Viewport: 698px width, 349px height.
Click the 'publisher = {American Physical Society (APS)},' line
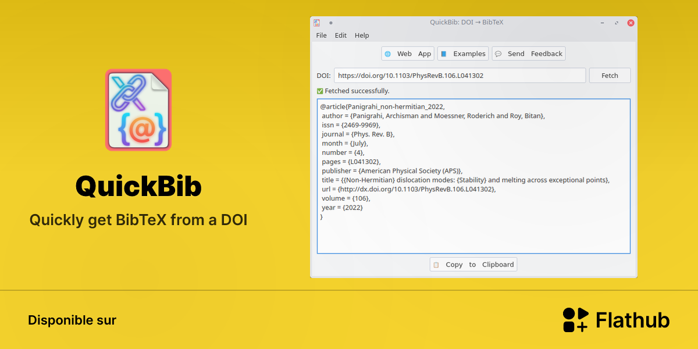tap(392, 171)
